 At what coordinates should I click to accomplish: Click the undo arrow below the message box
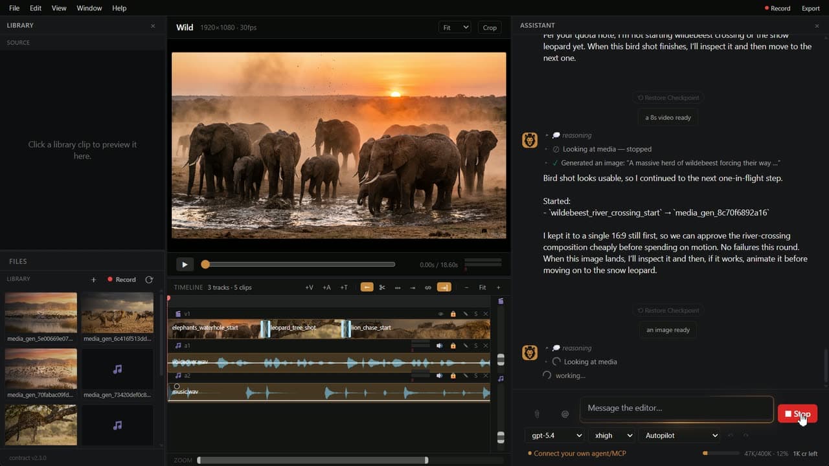click(x=730, y=436)
